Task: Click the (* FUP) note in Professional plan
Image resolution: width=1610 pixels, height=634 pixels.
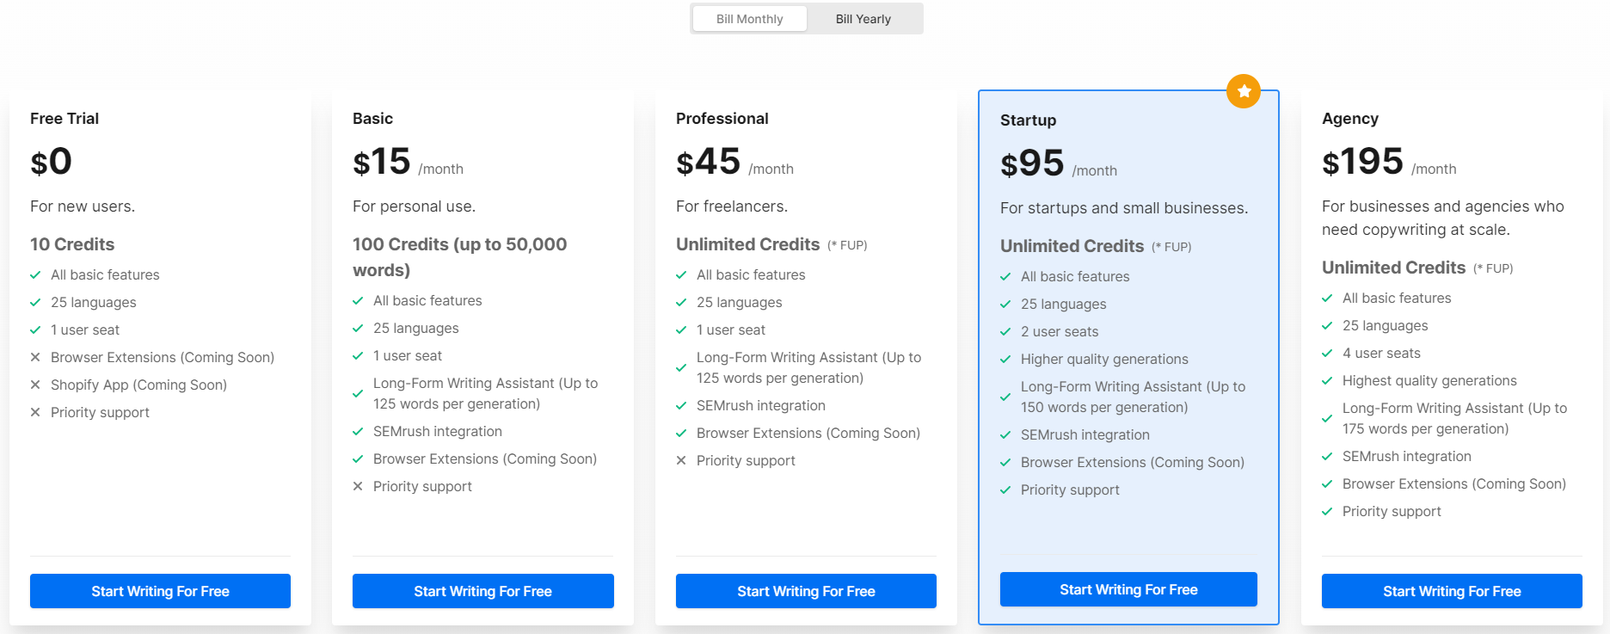Action: (847, 245)
